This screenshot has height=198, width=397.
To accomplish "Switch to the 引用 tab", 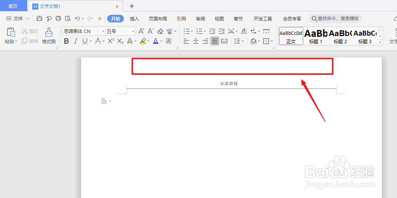I will coord(181,19).
